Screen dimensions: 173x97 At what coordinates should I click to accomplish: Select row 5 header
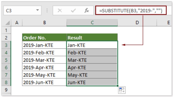tap(6, 60)
